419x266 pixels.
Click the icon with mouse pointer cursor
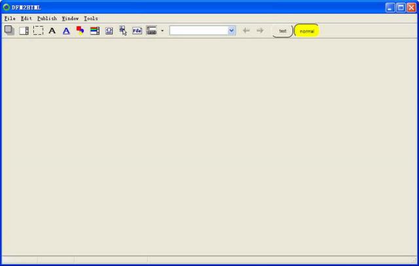(123, 31)
